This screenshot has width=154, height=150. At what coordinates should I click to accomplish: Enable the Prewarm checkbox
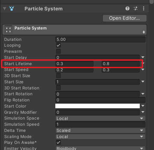pyautogui.click(x=58, y=51)
